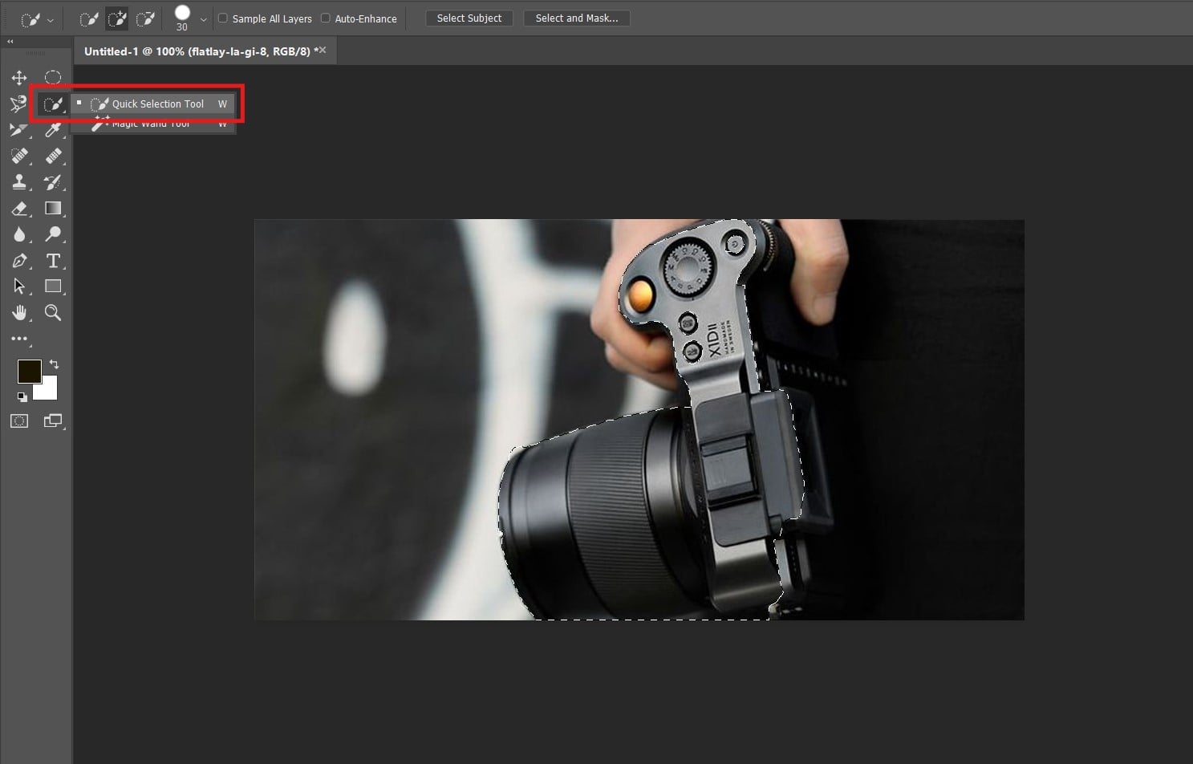Click the Subtract from selection brush mode

[x=145, y=18]
